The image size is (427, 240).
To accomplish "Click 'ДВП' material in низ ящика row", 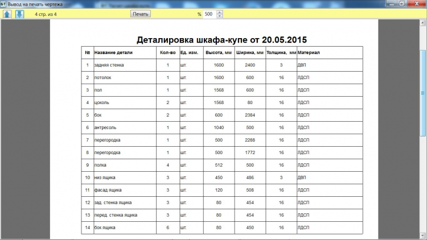I will [302, 177].
